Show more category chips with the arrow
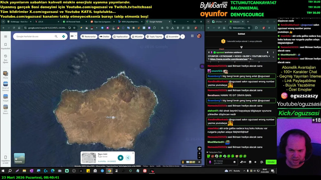The image size is (321, 180). click(183, 36)
